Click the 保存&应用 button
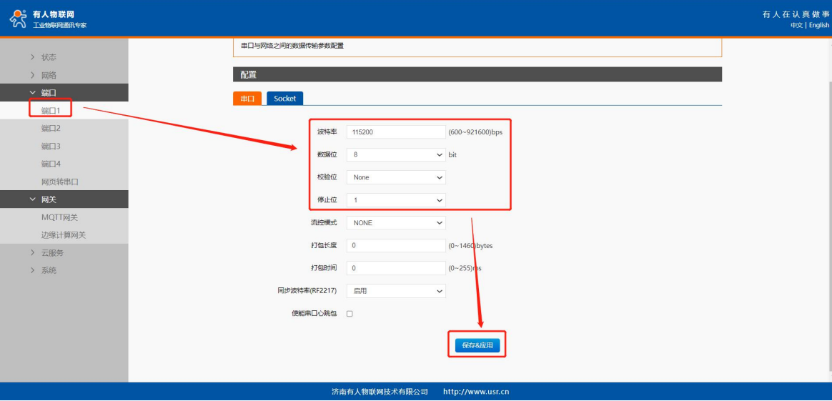Viewport: 832px width, 401px height. (477, 345)
